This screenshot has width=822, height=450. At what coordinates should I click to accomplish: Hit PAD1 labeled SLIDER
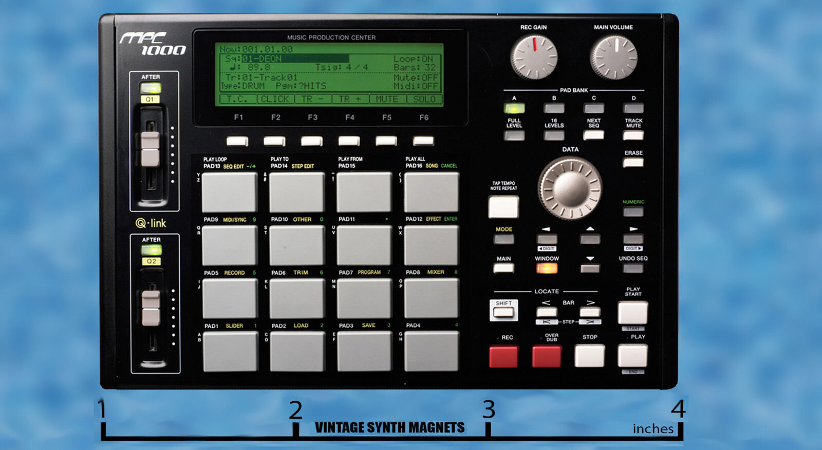pos(230,351)
